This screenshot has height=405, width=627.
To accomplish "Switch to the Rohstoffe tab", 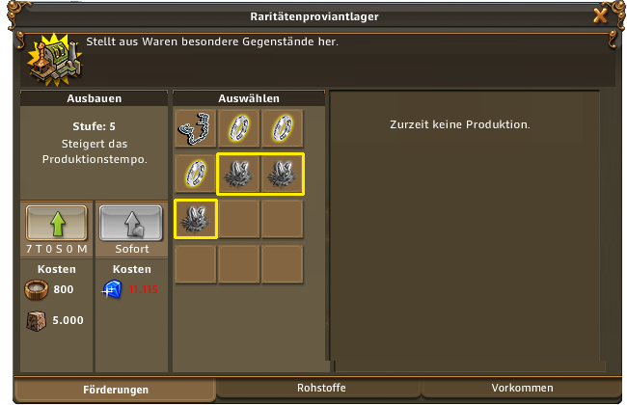I will pyautogui.click(x=321, y=389).
